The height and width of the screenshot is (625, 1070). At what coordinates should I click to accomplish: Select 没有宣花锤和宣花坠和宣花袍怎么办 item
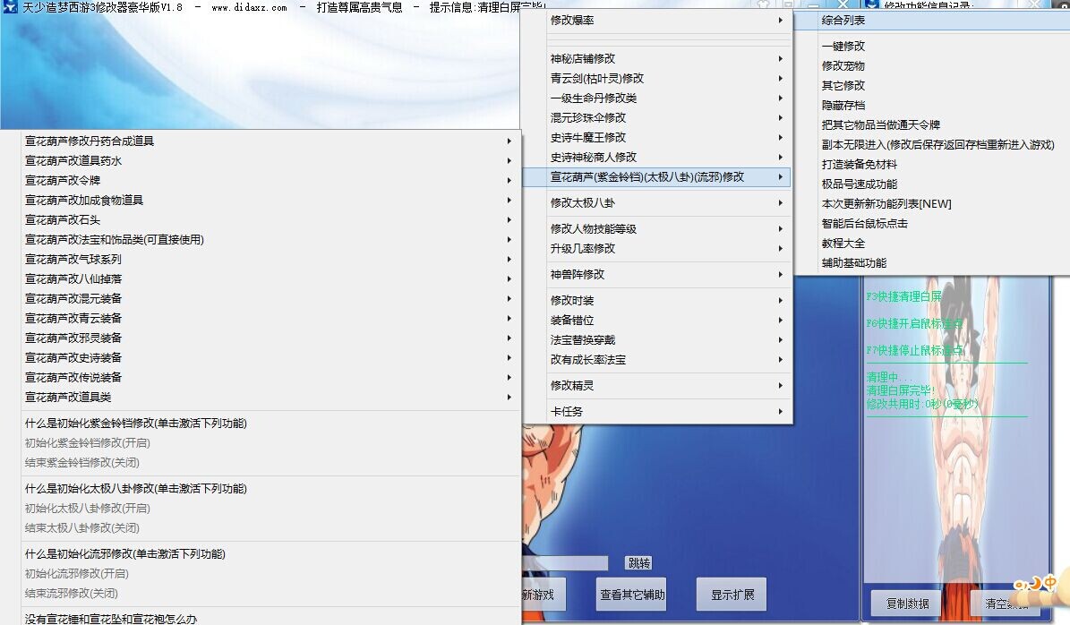(111, 619)
